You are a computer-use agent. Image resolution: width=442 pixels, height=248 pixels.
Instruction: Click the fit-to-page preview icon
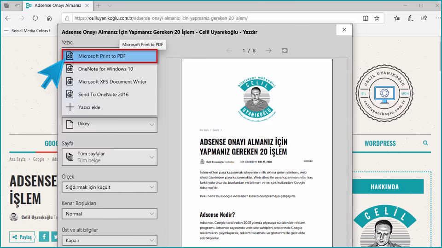(x=285, y=51)
